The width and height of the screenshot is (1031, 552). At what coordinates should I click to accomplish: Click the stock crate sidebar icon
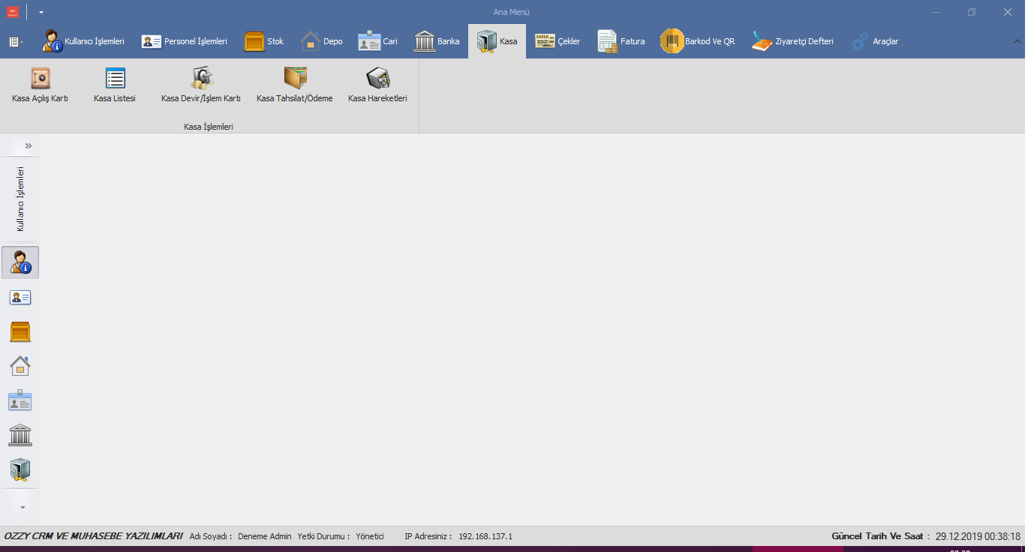[x=20, y=331]
